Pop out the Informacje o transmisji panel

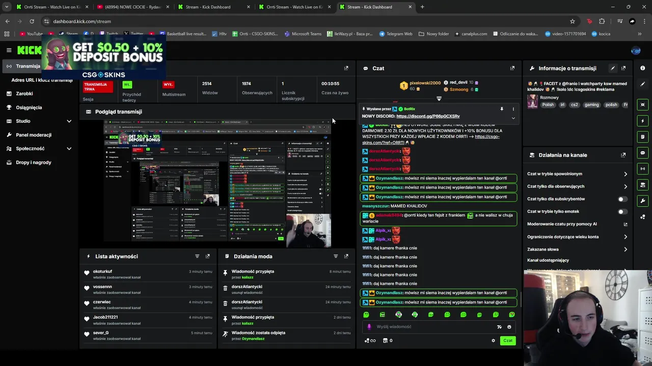pyautogui.click(x=623, y=68)
